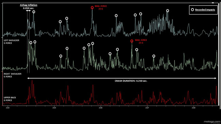Click the 'LEFT SHOULDER G FORCE' label
Screen dimensions: 221x124
tap(12, 42)
